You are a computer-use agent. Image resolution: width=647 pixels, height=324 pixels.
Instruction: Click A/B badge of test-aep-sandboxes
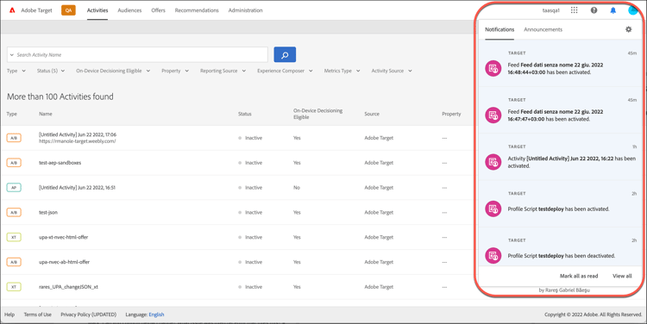(14, 163)
